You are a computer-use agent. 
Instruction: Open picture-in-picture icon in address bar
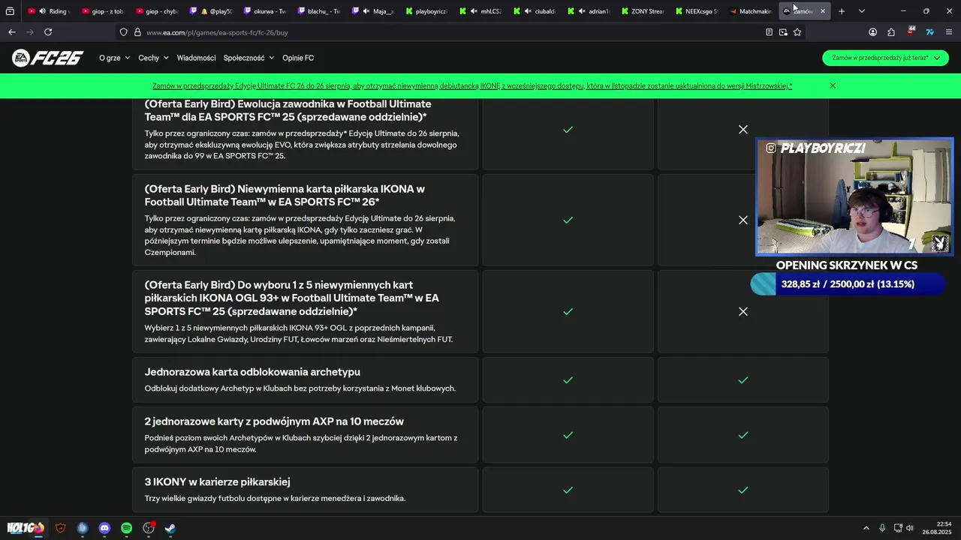coord(783,32)
